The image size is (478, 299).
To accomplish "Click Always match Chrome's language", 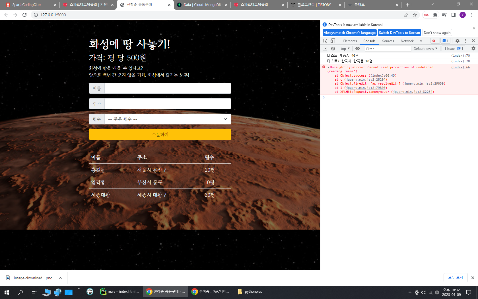I will [x=349, y=33].
